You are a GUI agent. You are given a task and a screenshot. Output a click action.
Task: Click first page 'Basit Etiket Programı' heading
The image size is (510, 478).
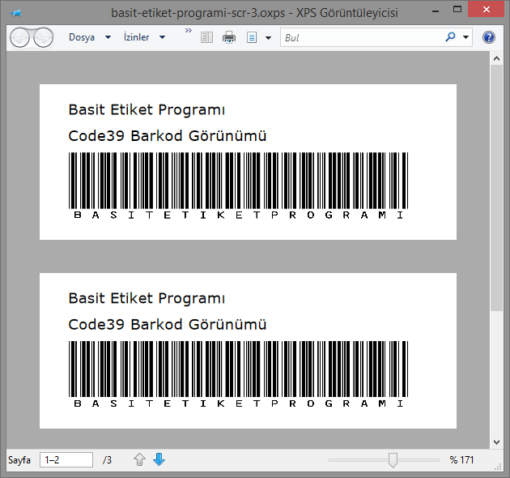tap(147, 109)
